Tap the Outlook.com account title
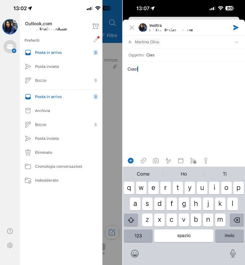The image size is (245, 265). (x=39, y=24)
